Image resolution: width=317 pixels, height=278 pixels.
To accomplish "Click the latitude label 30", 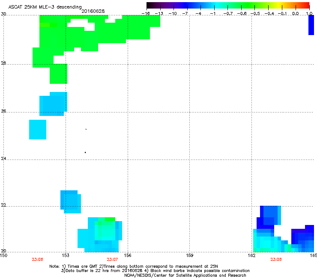I will pos(3,14).
